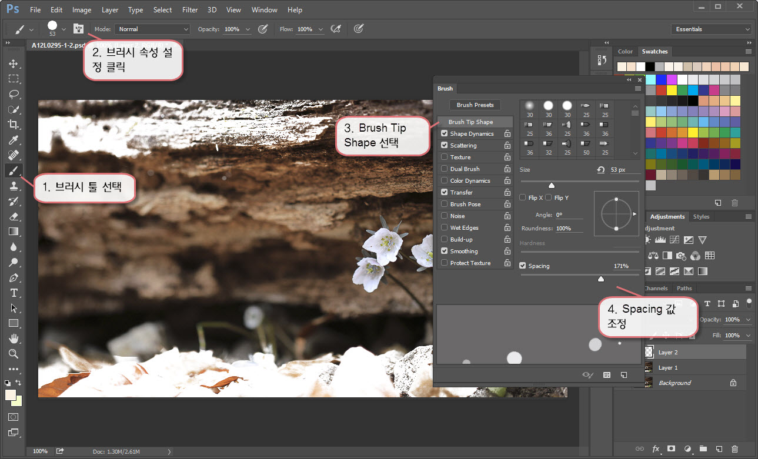Select the Hand tool

click(x=14, y=339)
